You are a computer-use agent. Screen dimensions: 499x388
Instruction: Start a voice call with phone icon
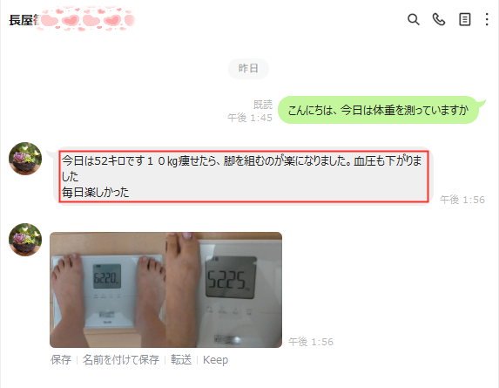pyautogui.click(x=439, y=19)
